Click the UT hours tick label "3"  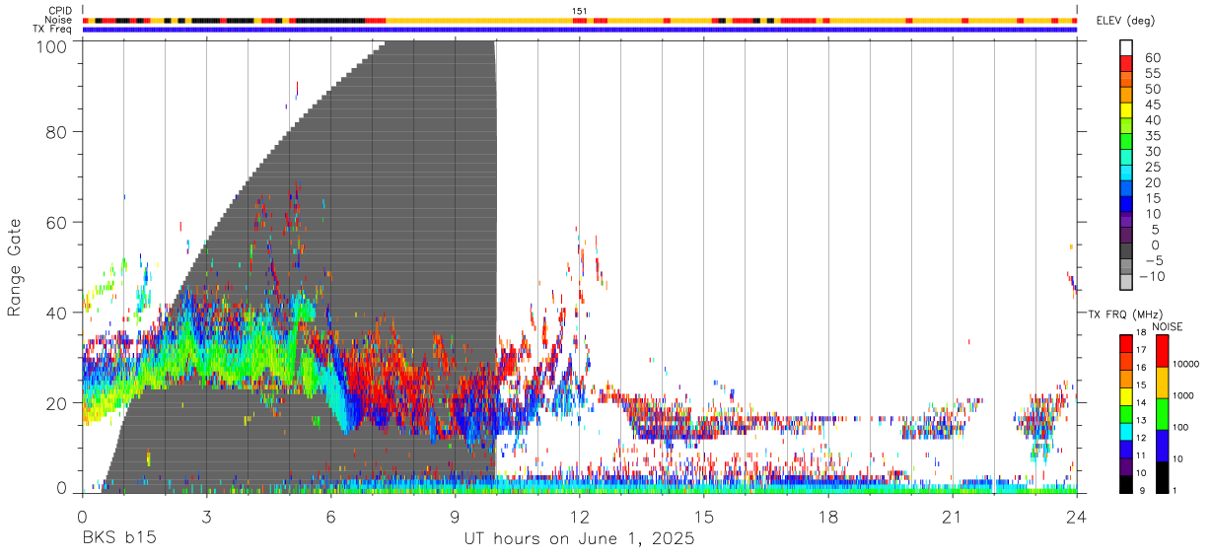(206, 517)
